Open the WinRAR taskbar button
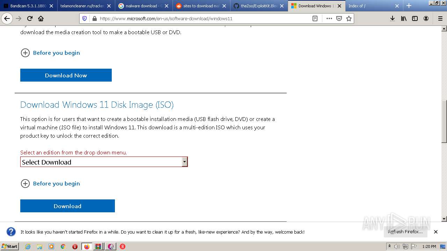This screenshot has height=251, width=447. [x=98, y=246]
